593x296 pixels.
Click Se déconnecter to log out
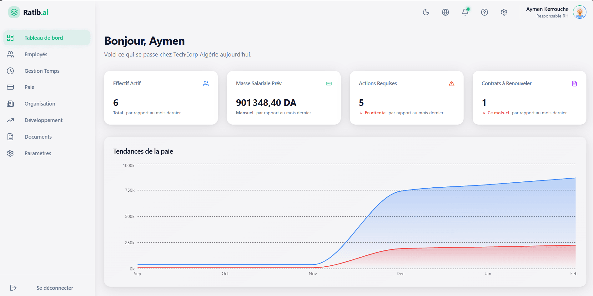55,288
